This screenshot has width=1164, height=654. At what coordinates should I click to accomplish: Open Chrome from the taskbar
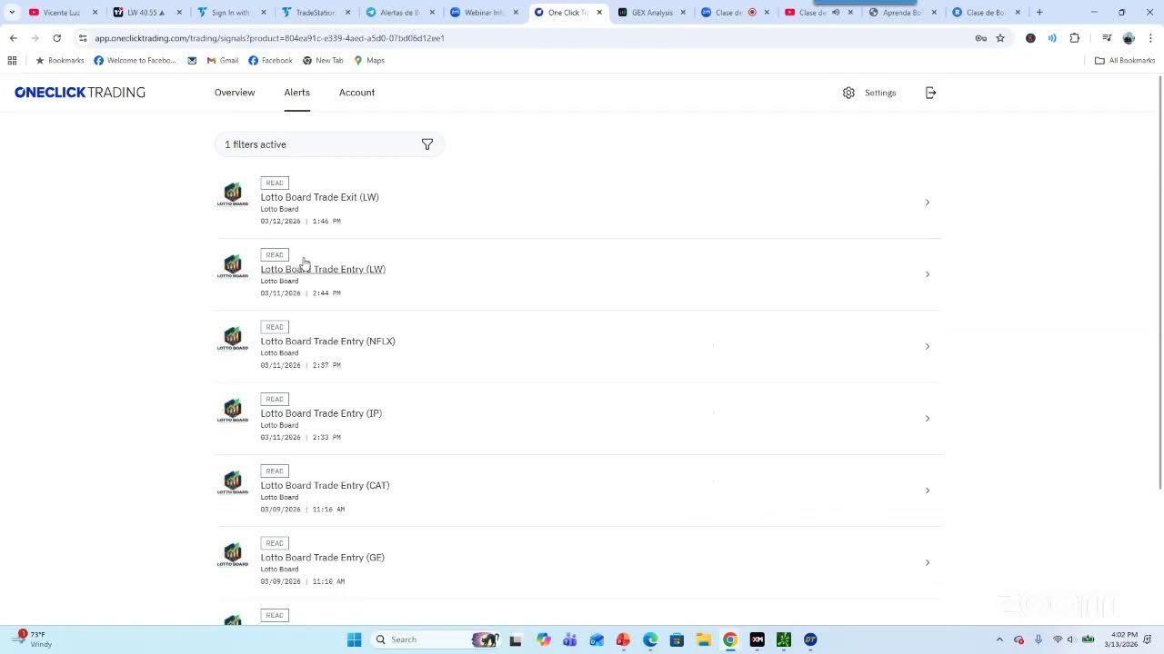coord(729,639)
